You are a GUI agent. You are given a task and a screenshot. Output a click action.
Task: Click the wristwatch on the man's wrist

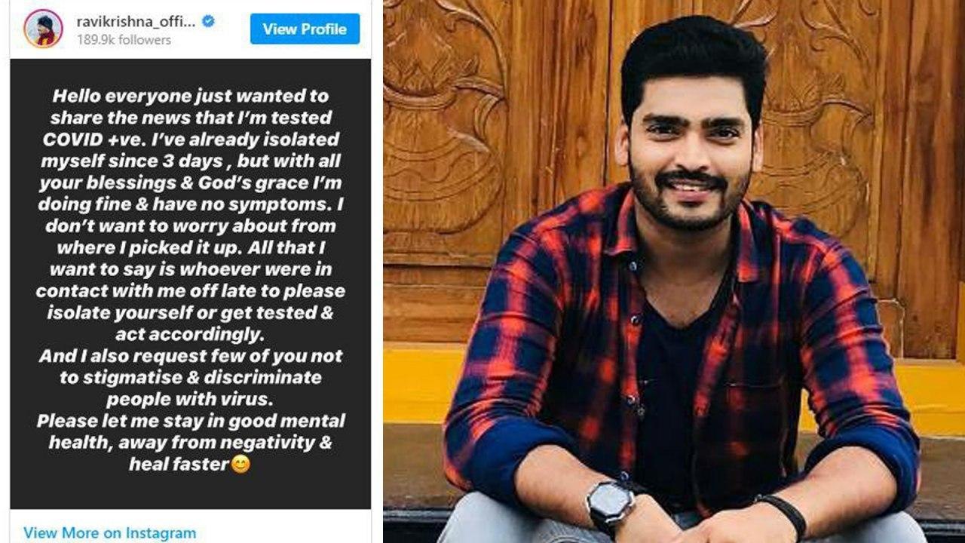coord(611,507)
